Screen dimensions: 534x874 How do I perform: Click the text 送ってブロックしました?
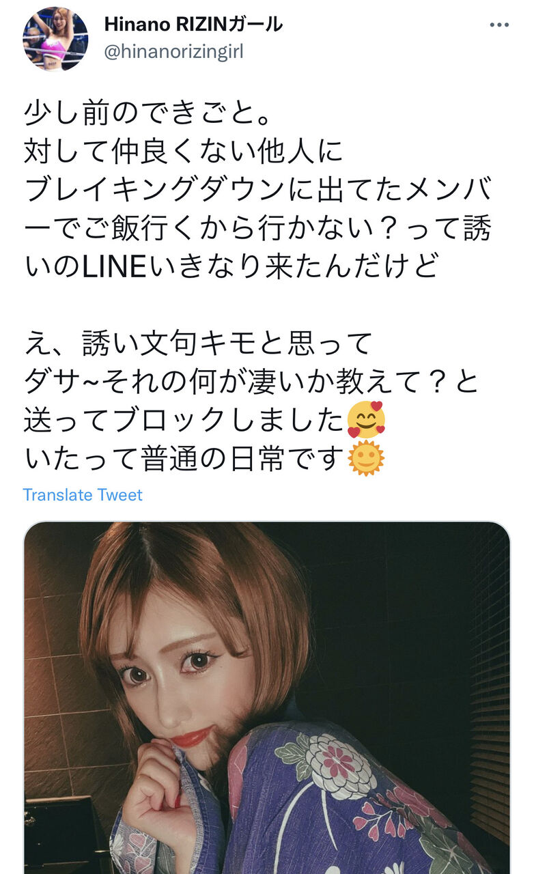[x=184, y=421]
